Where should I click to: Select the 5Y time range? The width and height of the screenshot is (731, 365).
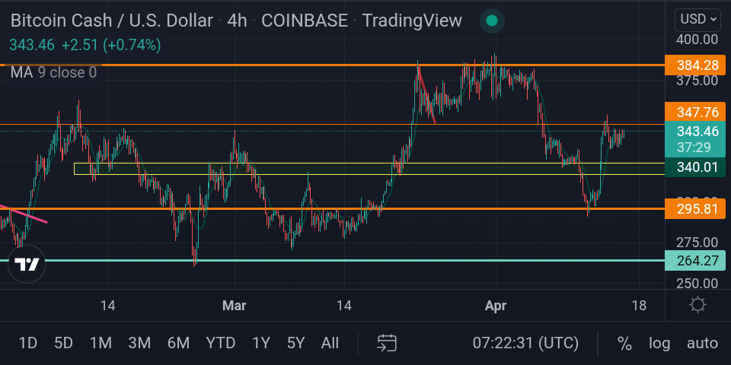tap(295, 344)
